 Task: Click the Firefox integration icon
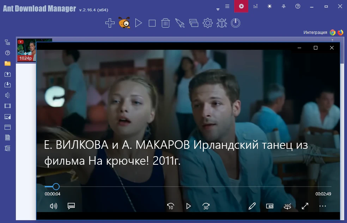tap(340, 33)
